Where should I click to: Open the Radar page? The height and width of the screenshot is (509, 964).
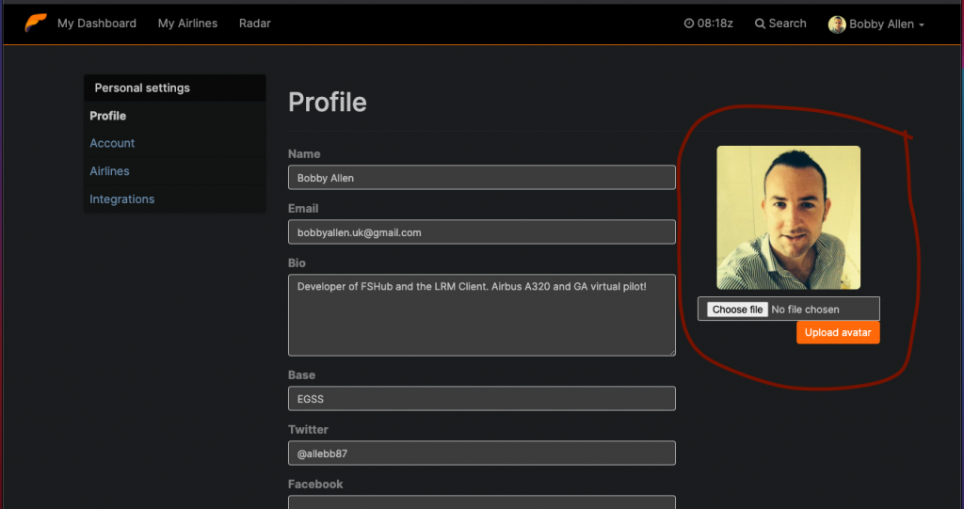[x=254, y=24]
